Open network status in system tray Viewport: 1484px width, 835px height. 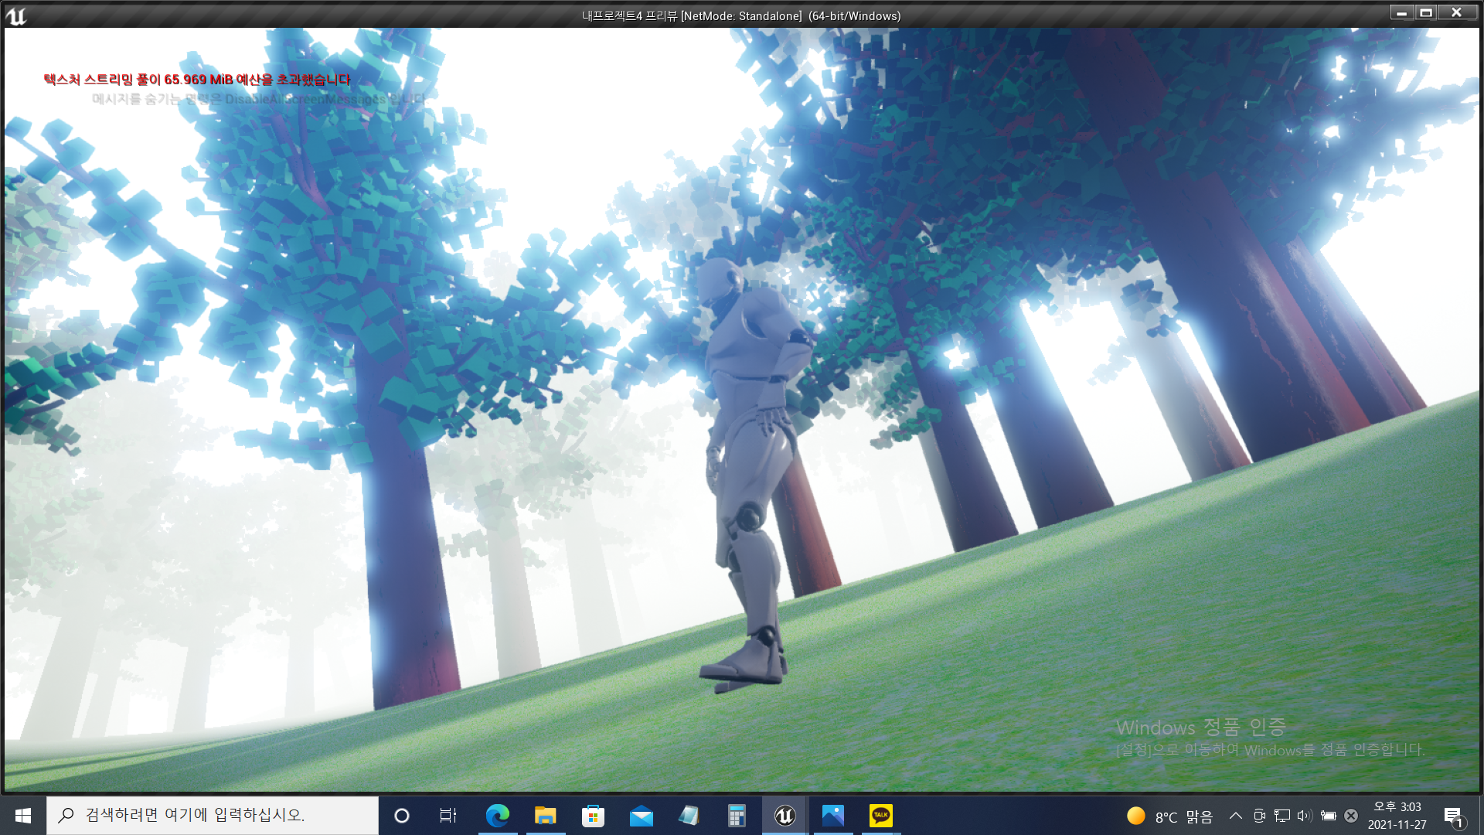(1282, 816)
